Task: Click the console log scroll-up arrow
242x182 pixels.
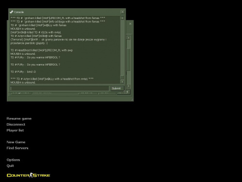Action: pos(122,18)
